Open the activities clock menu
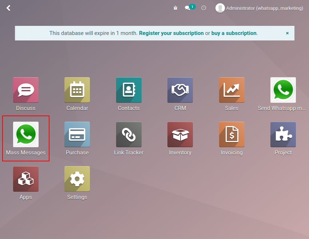This screenshot has width=309, height=239. tap(203, 8)
